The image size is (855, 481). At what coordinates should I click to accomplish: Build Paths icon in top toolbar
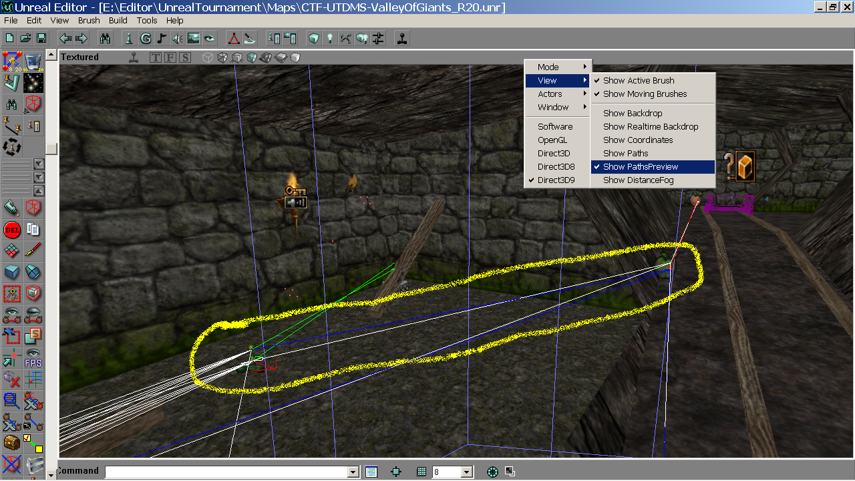346,38
